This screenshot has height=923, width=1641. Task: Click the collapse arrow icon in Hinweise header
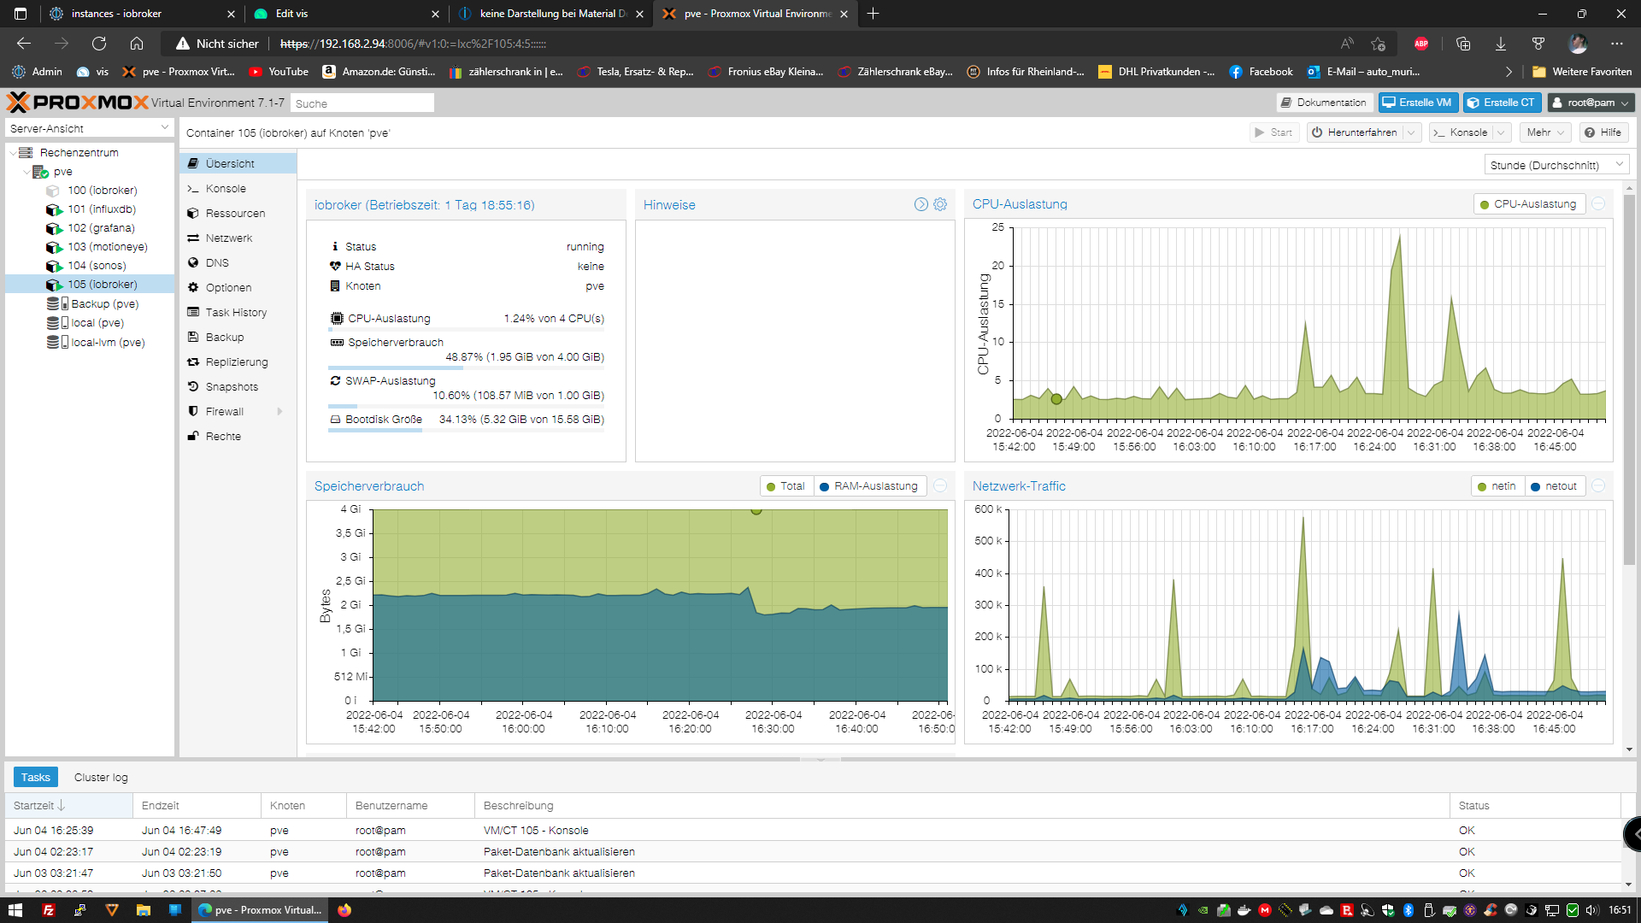(920, 204)
